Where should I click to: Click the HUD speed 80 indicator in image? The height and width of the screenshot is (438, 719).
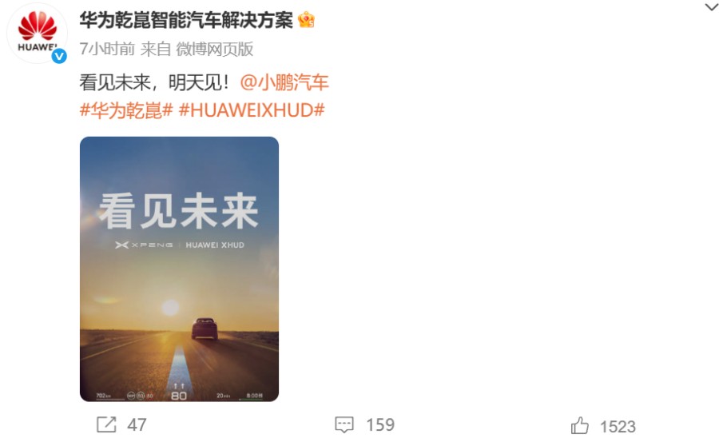[179, 395]
